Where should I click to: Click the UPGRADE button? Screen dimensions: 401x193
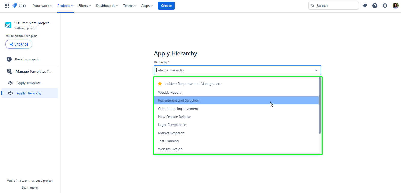[x=19, y=44]
